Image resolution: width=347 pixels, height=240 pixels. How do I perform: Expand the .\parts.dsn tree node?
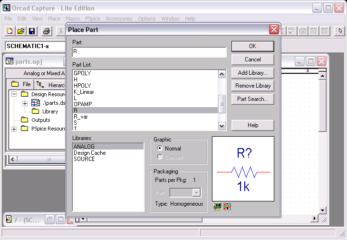point(25,103)
